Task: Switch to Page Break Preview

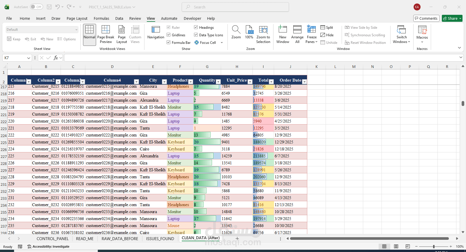Action: coord(106,35)
